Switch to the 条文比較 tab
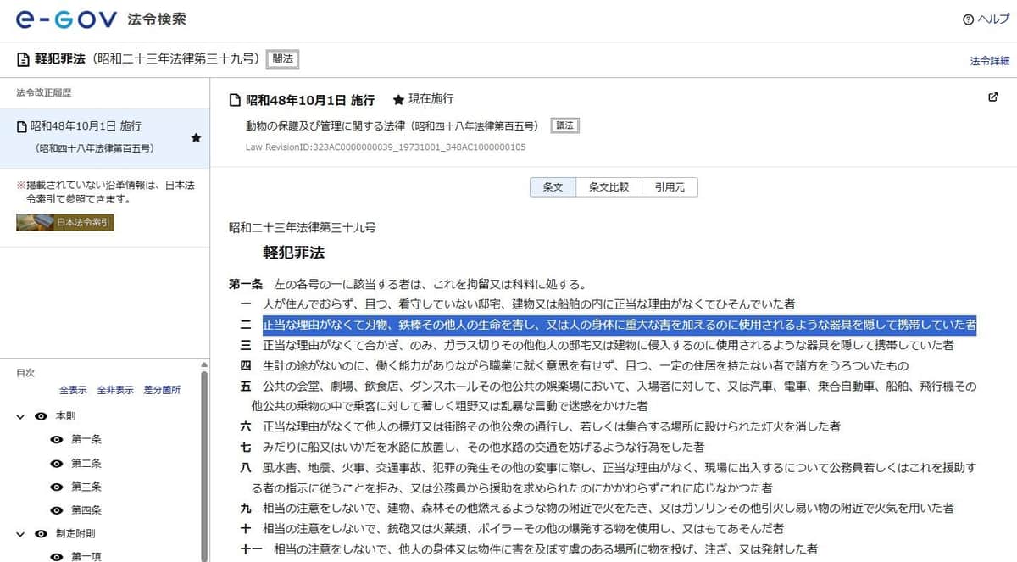This screenshot has height=562, width=1017. tap(610, 186)
